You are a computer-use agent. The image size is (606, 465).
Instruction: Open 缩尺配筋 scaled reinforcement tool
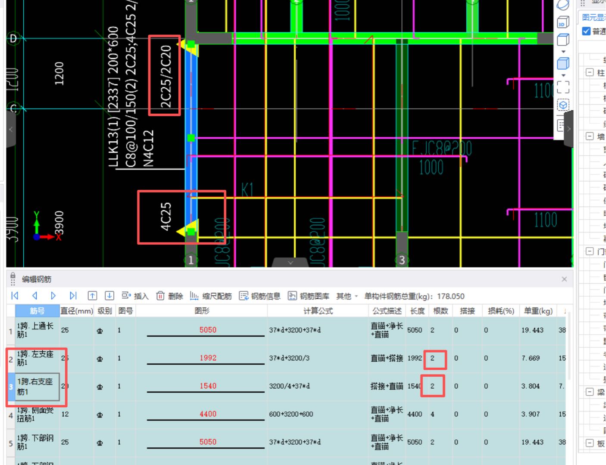click(x=211, y=296)
